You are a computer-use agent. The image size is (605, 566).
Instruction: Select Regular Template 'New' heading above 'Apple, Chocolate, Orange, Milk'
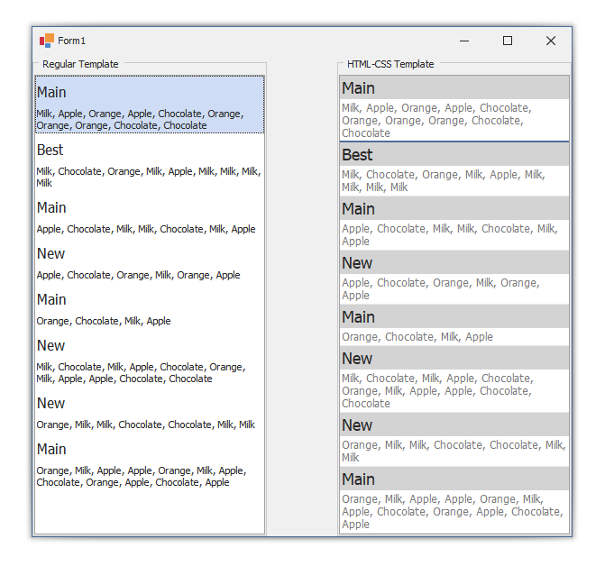pyautogui.click(x=50, y=253)
